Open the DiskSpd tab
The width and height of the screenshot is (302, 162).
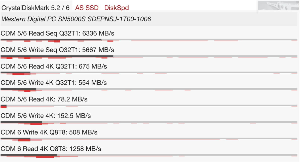coord(117,8)
